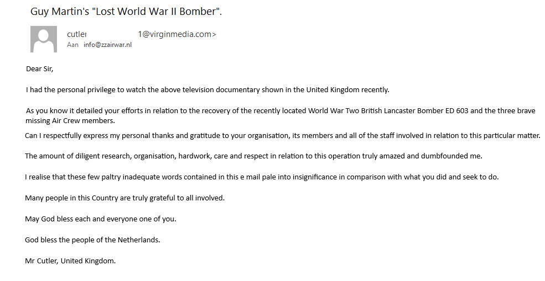
Task: Click the sentence about "diligent research, organisation, hardwork"
Action: (253, 156)
